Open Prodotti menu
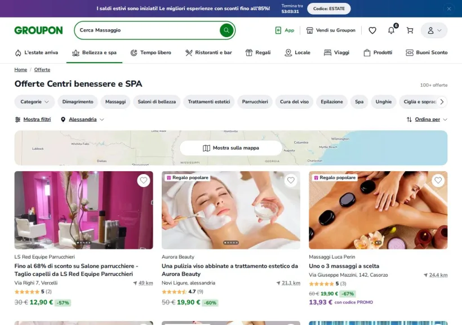Screen dimensions: 462x325 coord(377,52)
